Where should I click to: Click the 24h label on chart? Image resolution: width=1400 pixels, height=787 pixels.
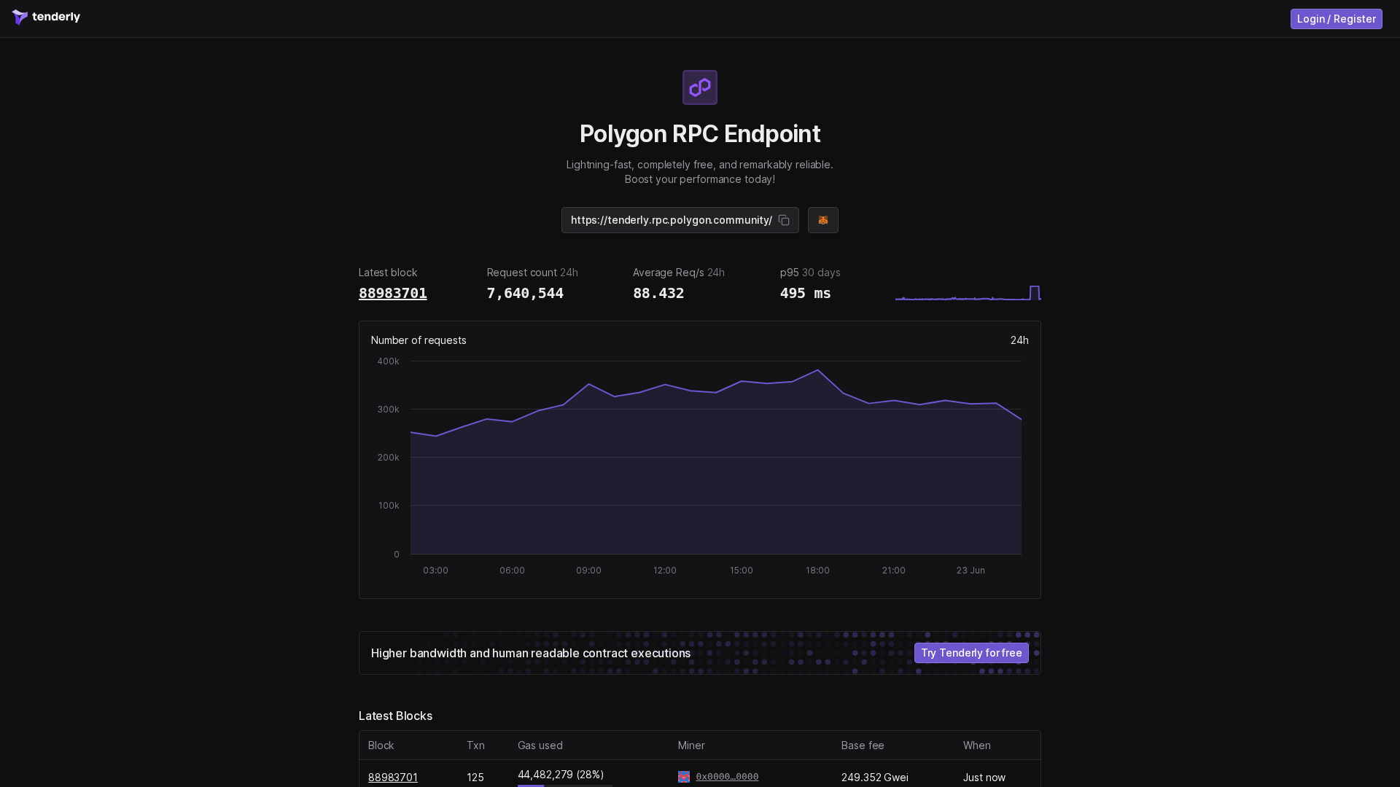(x=1019, y=340)
